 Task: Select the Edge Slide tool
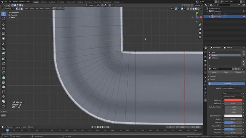(3, 92)
